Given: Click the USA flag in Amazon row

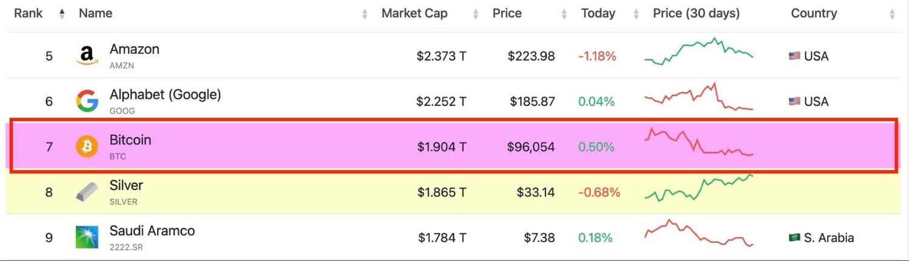Looking at the screenshot, I should [x=794, y=56].
